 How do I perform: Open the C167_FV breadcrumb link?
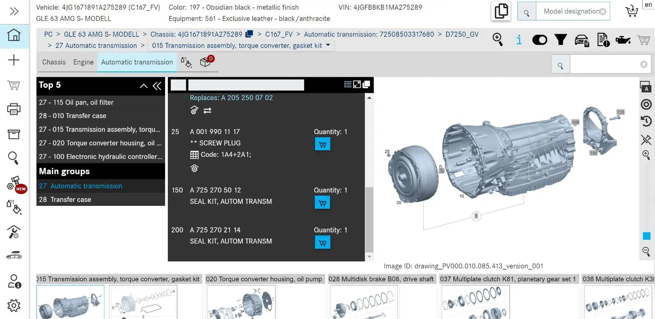point(279,34)
